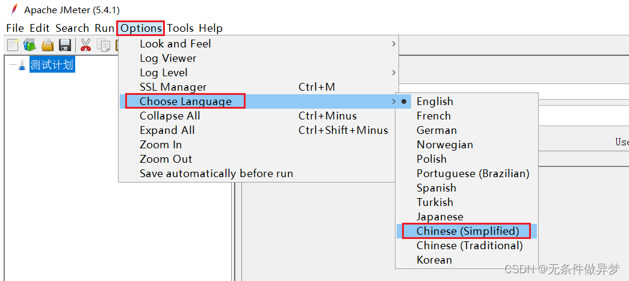Click Zoom In menu entry
Image resolution: width=629 pixels, height=281 pixels.
(259, 145)
